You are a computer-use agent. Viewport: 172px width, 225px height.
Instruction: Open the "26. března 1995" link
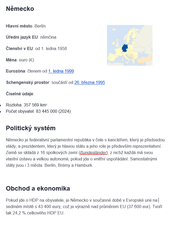tap(90, 82)
